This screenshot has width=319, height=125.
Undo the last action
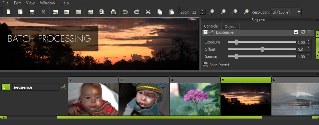(125, 12)
